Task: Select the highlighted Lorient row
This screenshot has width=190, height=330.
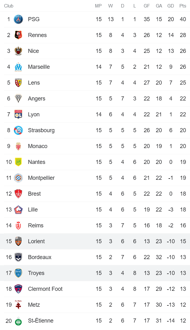Action: [x=95, y=241]
